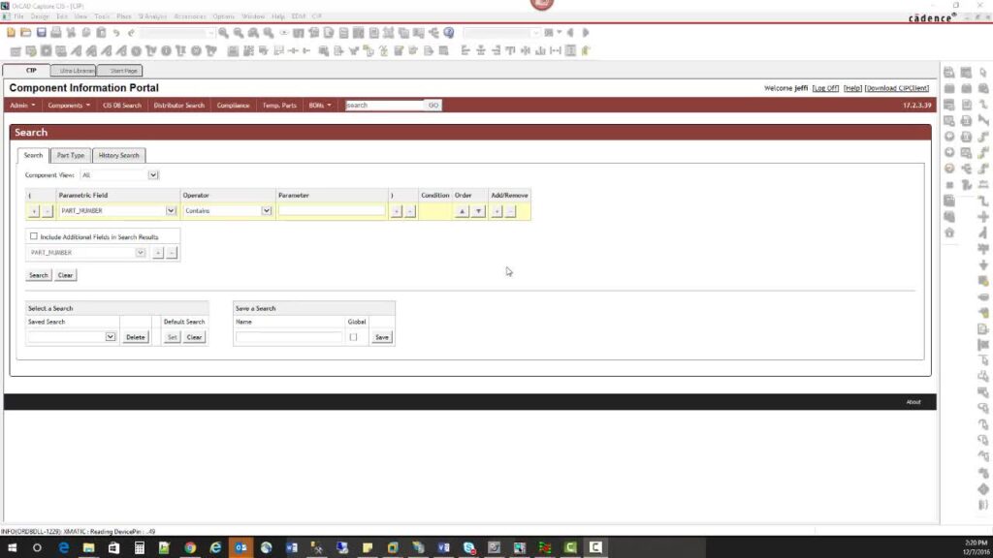
Task: Move the search row down with Order arrow
Action: point(479,210)
